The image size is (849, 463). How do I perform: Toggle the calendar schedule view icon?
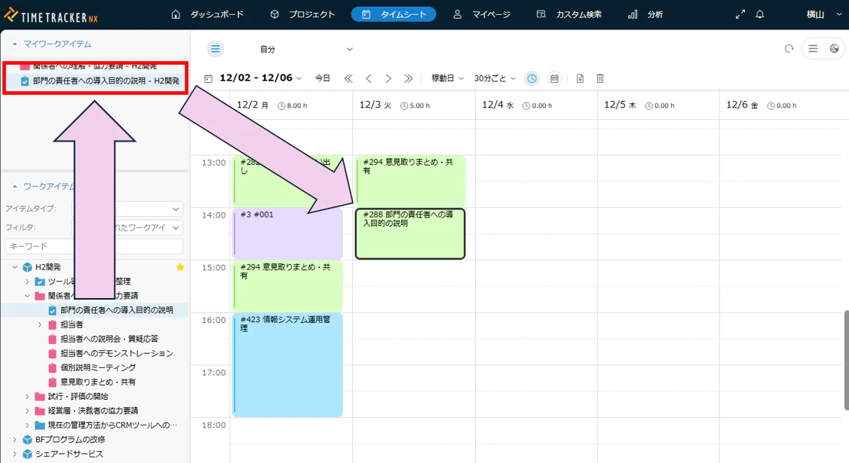(x=554, y=78)
